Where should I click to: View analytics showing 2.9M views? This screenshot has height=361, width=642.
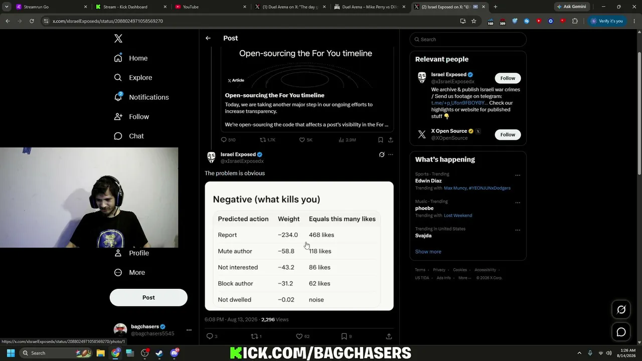click(x=347, y=140)
